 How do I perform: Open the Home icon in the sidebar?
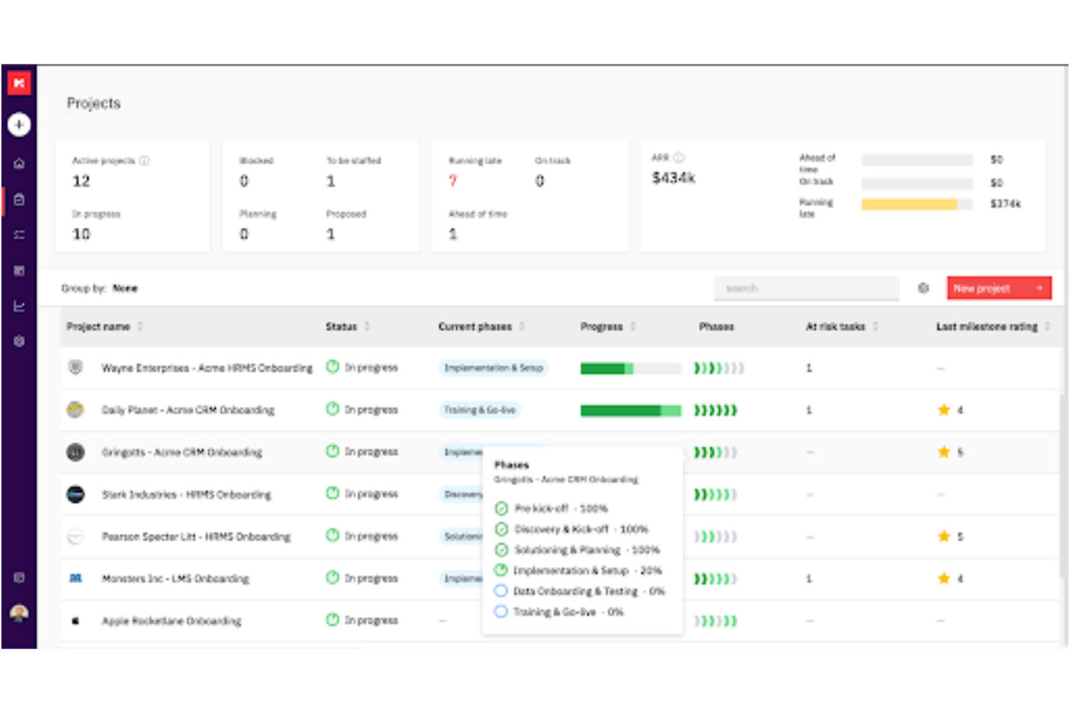click(20, 163)
